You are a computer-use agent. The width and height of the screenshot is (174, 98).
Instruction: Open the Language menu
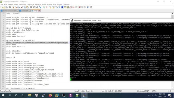30,4
